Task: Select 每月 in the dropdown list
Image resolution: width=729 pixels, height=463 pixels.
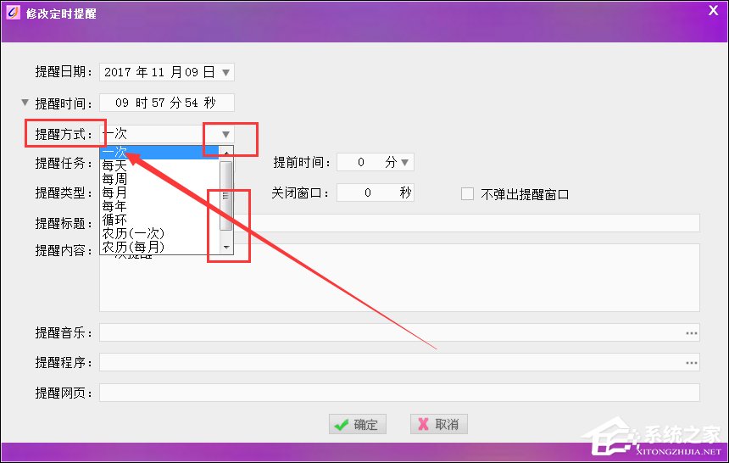Action: [x=159, y=192]
